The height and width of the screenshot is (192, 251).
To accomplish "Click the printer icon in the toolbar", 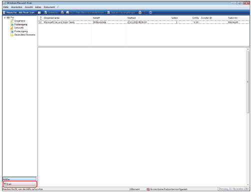I will [140, 12].
